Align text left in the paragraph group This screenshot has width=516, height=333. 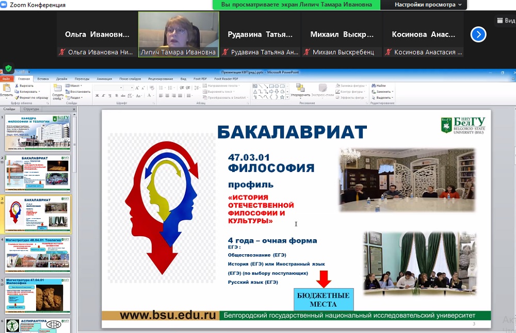tap(161, 96)
